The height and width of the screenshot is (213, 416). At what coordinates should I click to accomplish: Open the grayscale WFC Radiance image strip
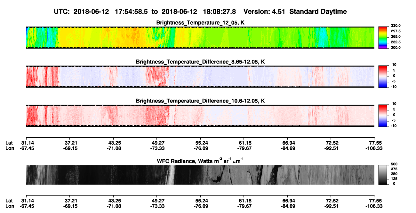coord(200,175)
